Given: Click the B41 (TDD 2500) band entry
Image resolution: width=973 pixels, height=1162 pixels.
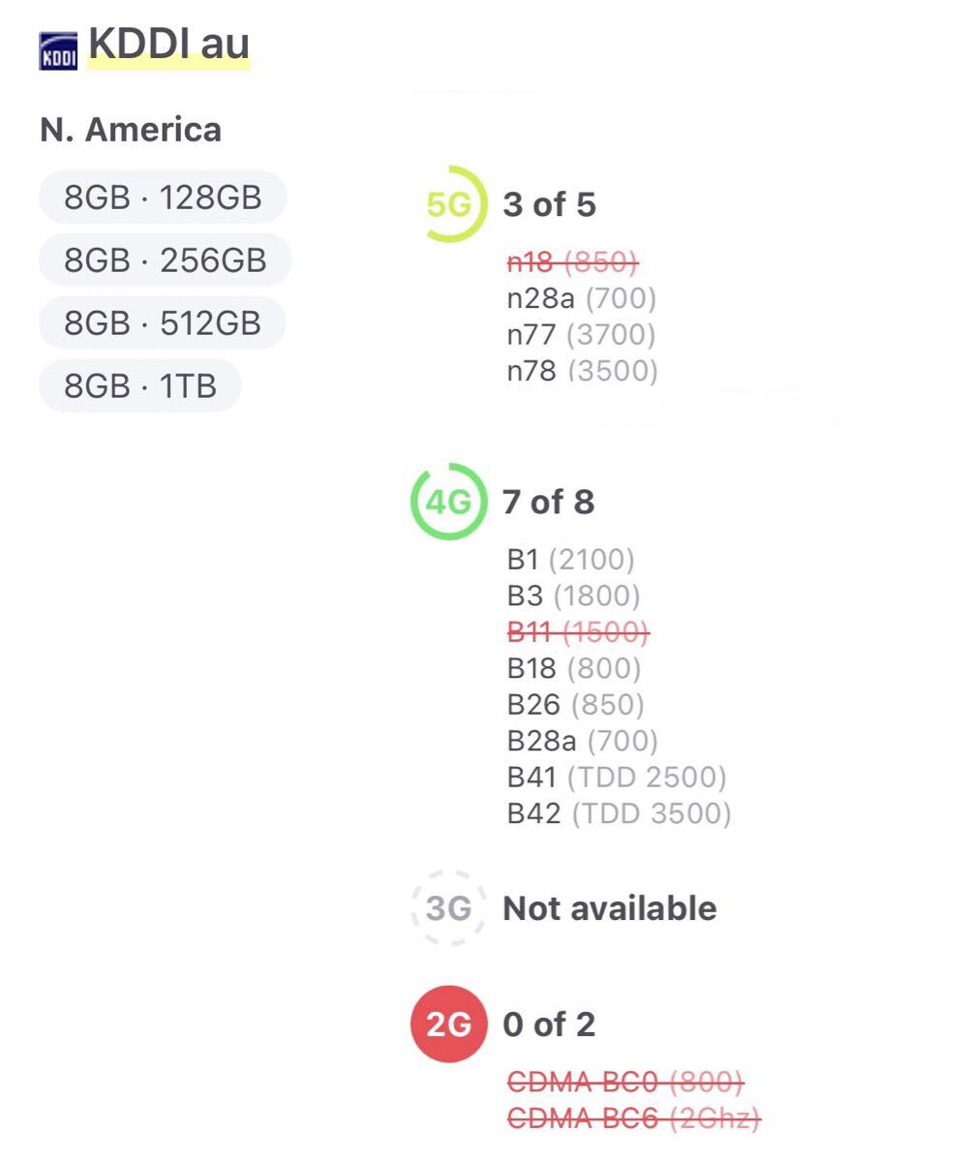Looking at the screenshot, I should (x=617, y=778).
